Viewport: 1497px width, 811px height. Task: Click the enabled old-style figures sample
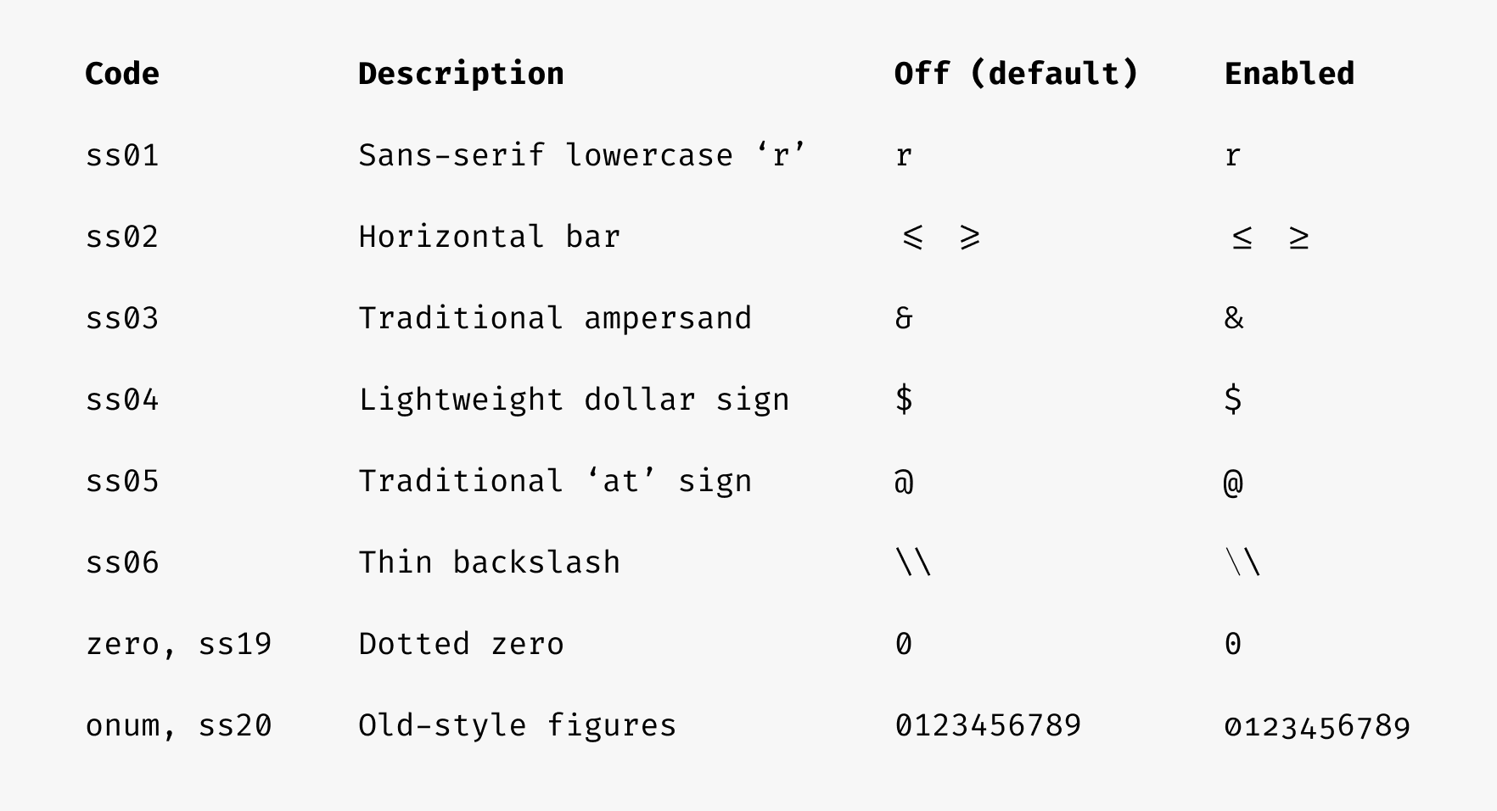(x=1318, y=727)
